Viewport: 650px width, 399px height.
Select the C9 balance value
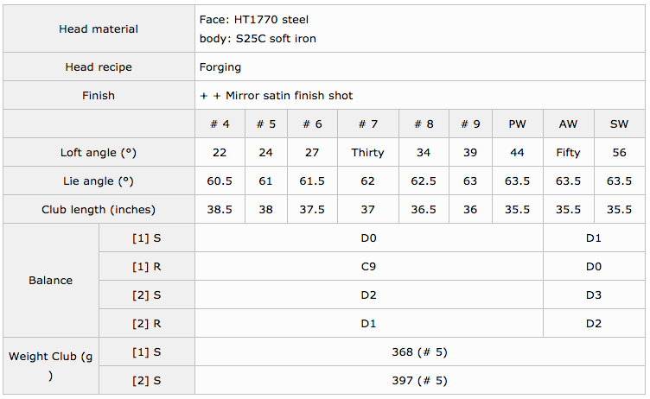click(x=368, y=266)
